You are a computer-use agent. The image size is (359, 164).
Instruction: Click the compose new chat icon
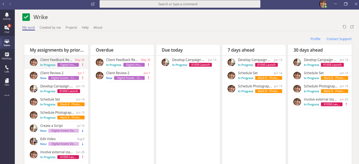pyautogui.click(x=93, y=4)
